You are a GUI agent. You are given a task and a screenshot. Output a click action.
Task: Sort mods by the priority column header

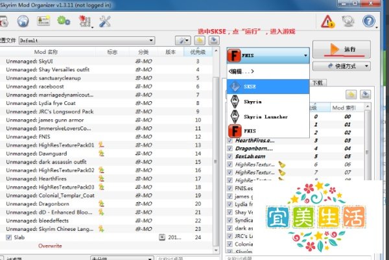click(x=198, y=52)
